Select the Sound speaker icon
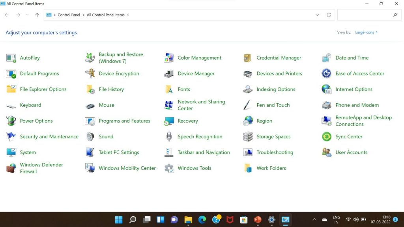The image size is (404, 227). point(90,137)
